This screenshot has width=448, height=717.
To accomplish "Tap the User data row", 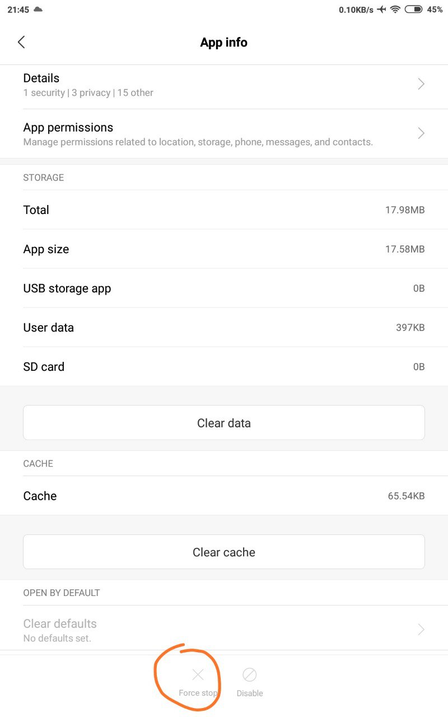I will click(224, 328).
